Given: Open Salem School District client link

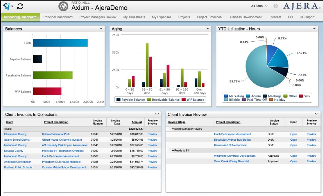Looking at the screenshot, I should tap(17, 140).
